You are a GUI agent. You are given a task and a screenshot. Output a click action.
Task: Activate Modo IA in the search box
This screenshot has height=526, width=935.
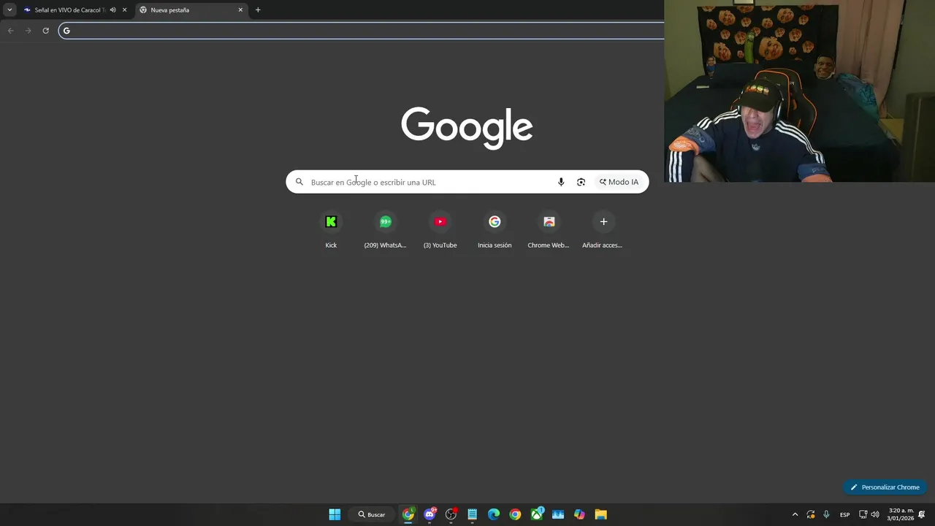click(x=619, y=182)
